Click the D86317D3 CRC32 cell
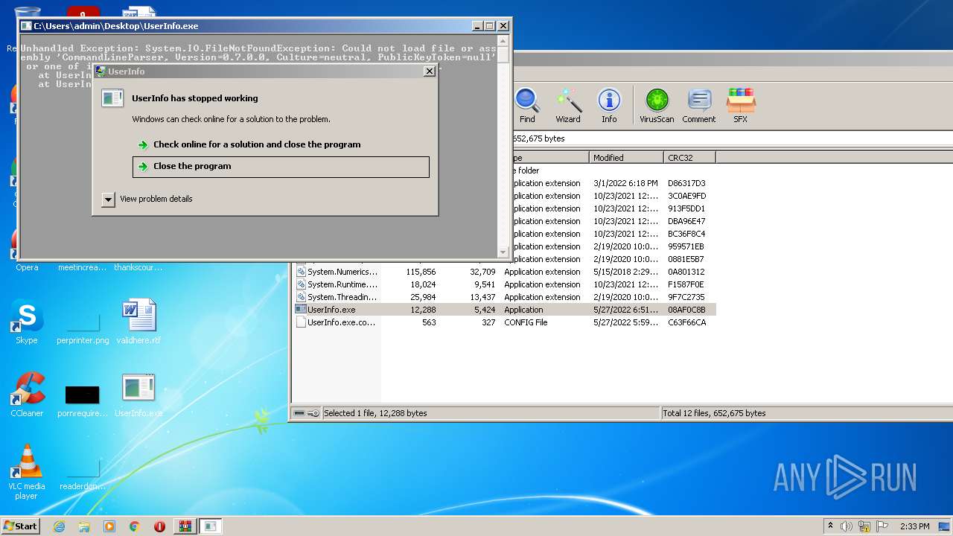 pos(686,183)
